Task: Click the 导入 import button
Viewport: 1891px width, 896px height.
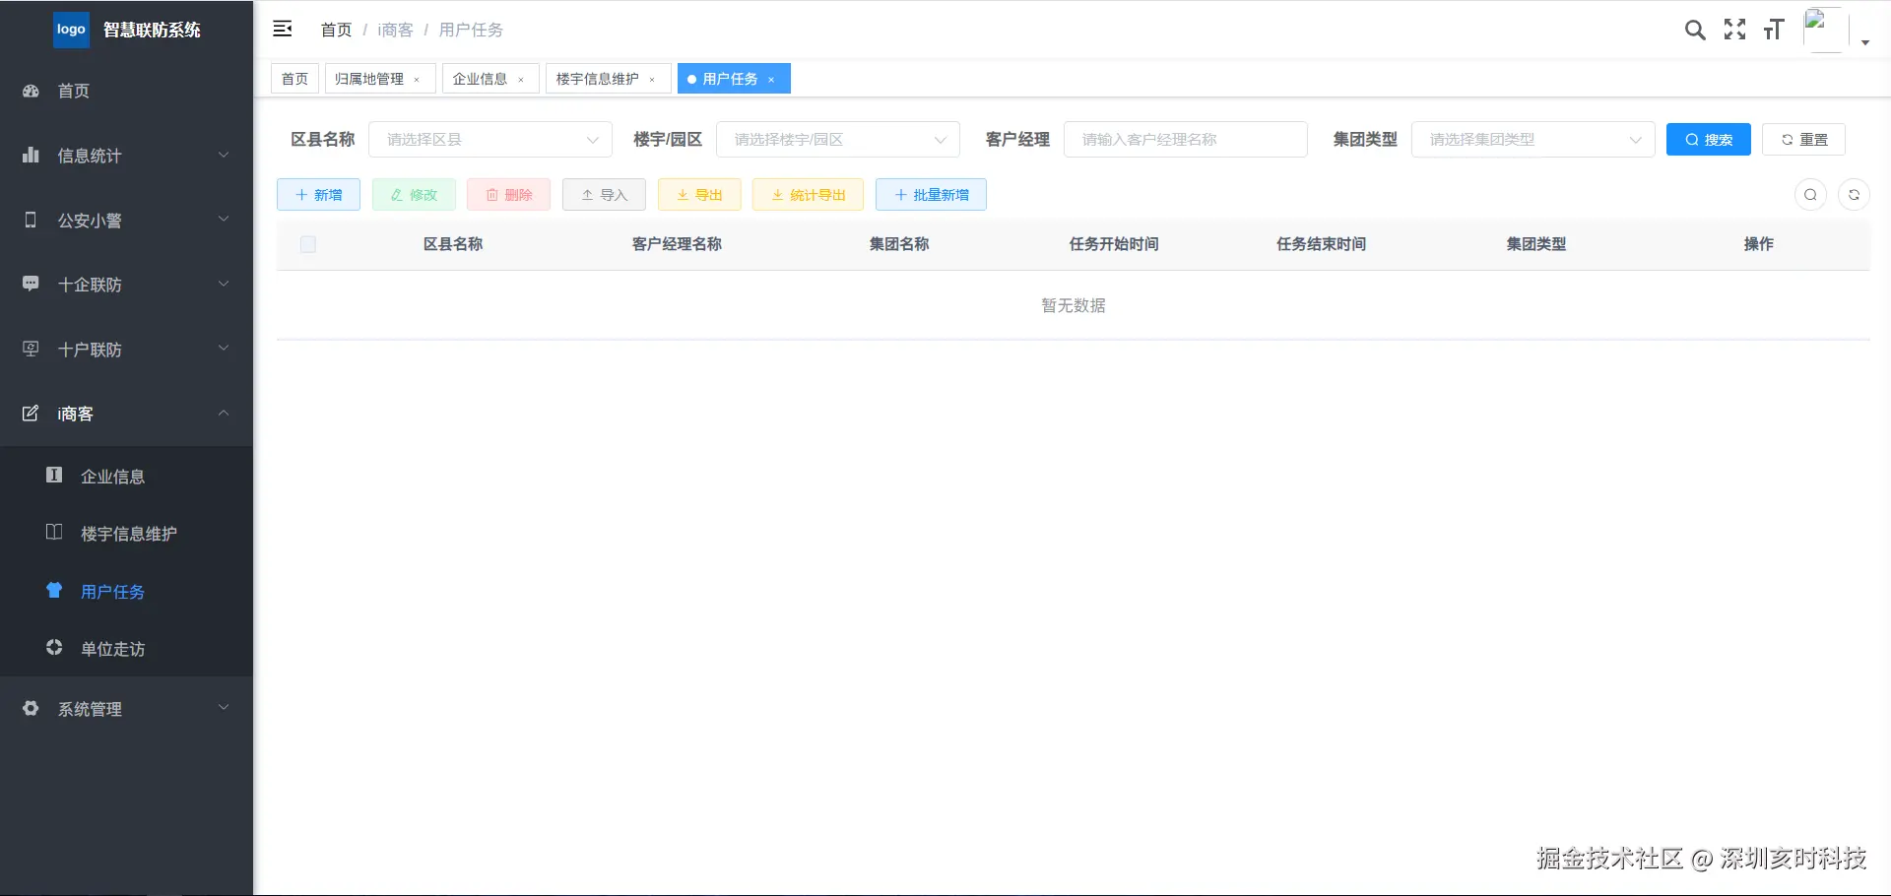Action: click(604, 195)
